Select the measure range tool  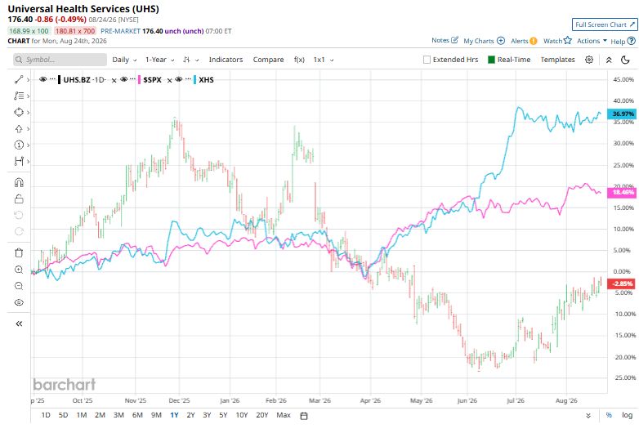[19, 161]
